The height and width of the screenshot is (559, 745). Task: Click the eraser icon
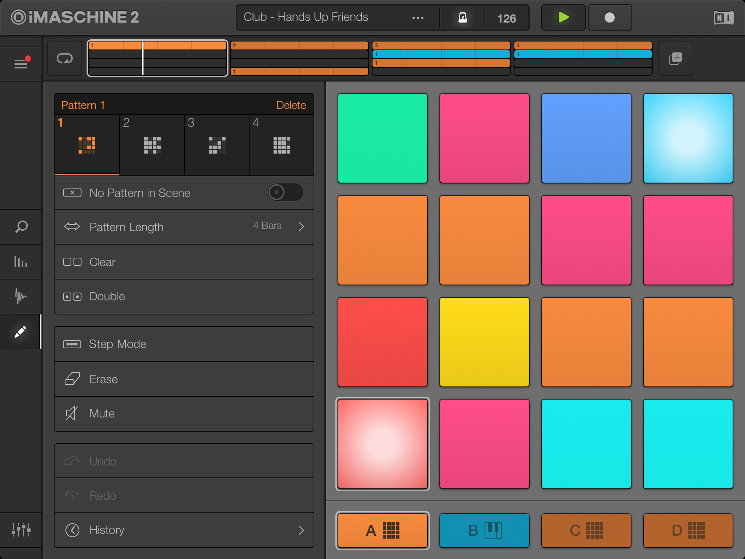click(x=72, y=379)
